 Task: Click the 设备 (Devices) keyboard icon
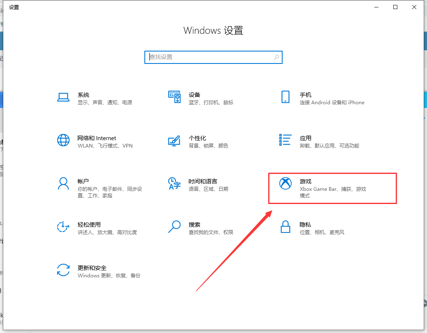(x=174, y=97)
